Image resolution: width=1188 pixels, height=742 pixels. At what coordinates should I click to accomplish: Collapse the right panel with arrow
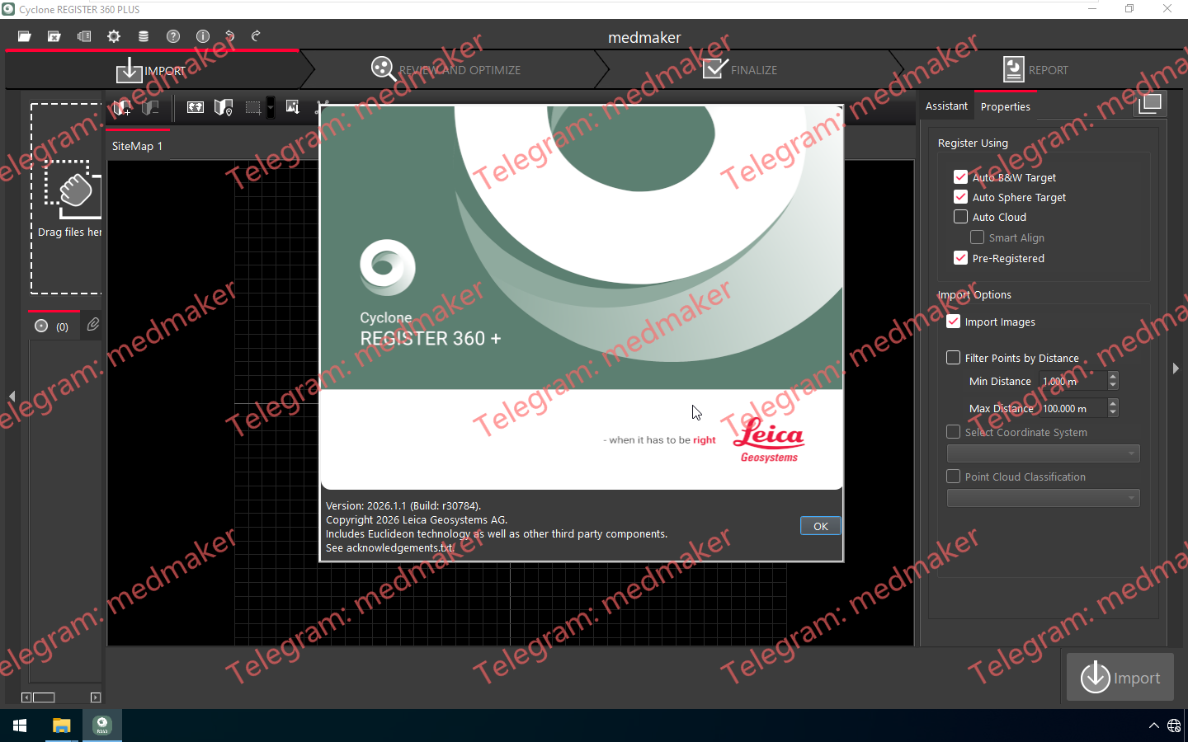pos(1176,368)
